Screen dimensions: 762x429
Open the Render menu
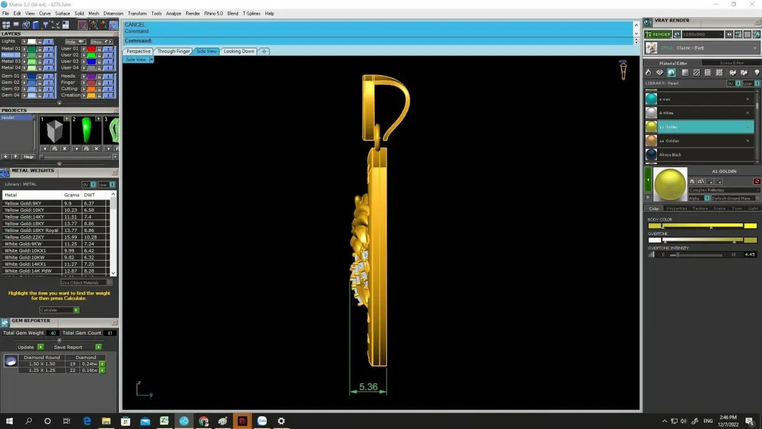tap(192, 13)
